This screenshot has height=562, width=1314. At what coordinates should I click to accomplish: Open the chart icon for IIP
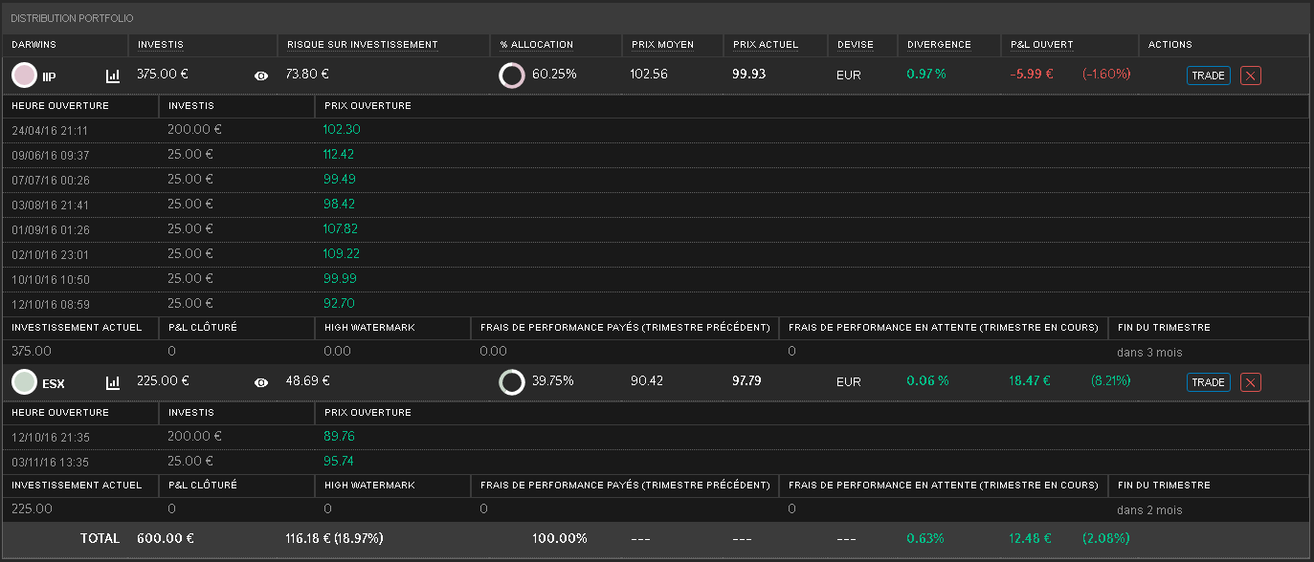click(112, 76)
